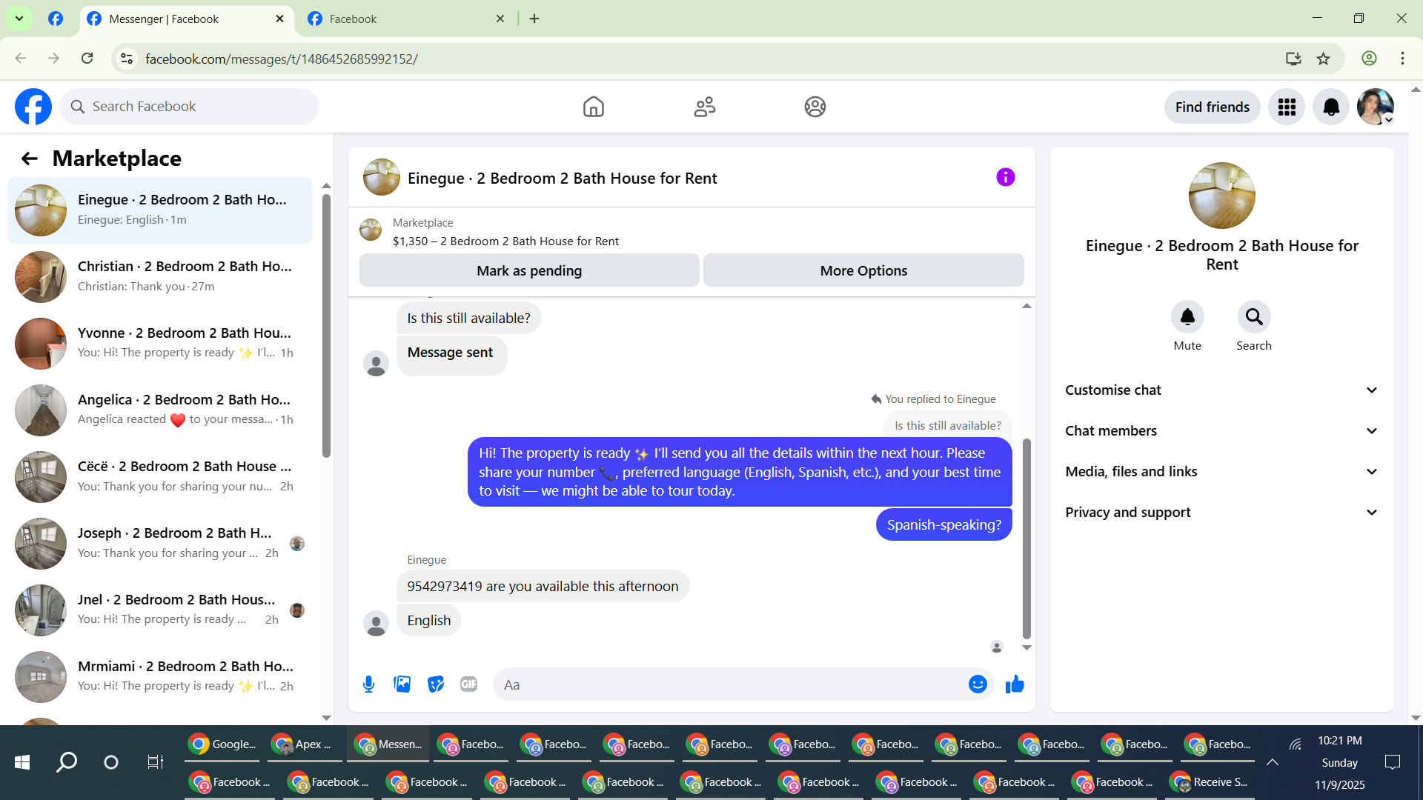
Task: Open the Facebook home feed icon
Action: point(593,107)
